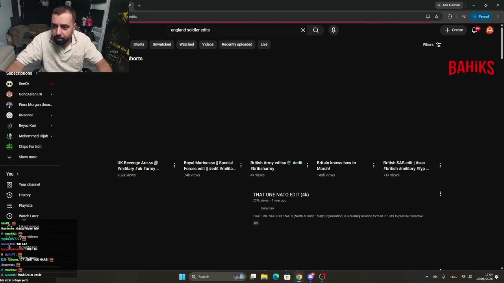Open options for UK Revenge Arc short
504x283 pixels.
pos(174,165)
